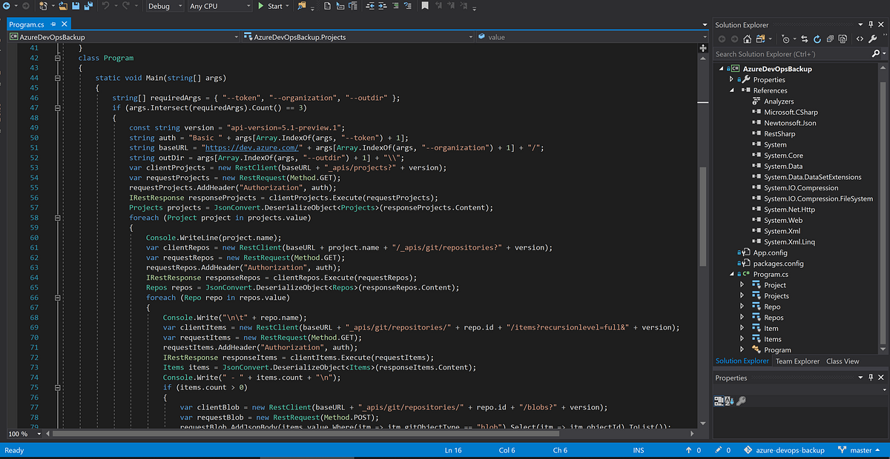Toggle the pin on the Properties panel
The width and height of the screenshot is (890, 459).
pyautogui.click(x=872, y=378)
